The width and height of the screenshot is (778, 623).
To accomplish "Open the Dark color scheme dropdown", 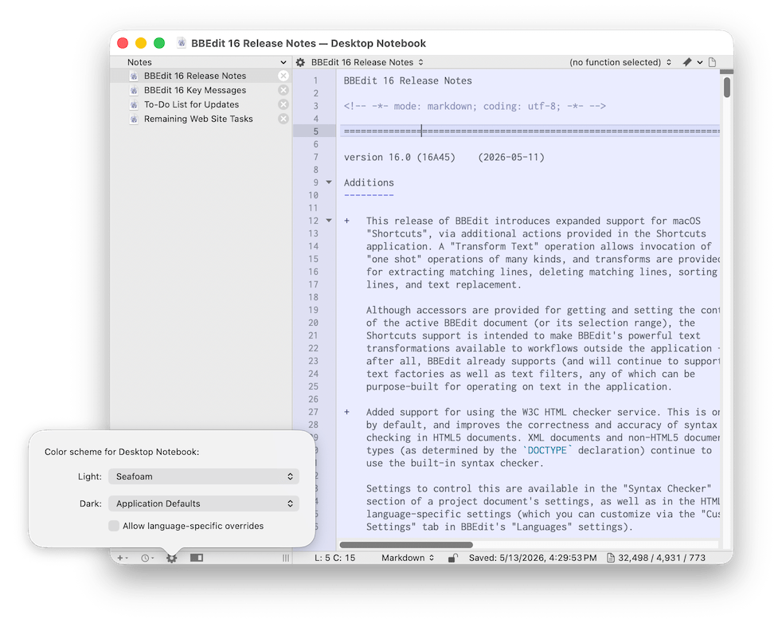I will 204,503.
